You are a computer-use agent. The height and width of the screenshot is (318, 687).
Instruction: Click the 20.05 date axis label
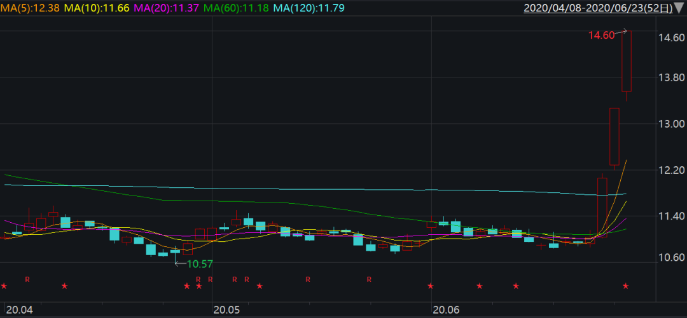[x=226, y=310]
